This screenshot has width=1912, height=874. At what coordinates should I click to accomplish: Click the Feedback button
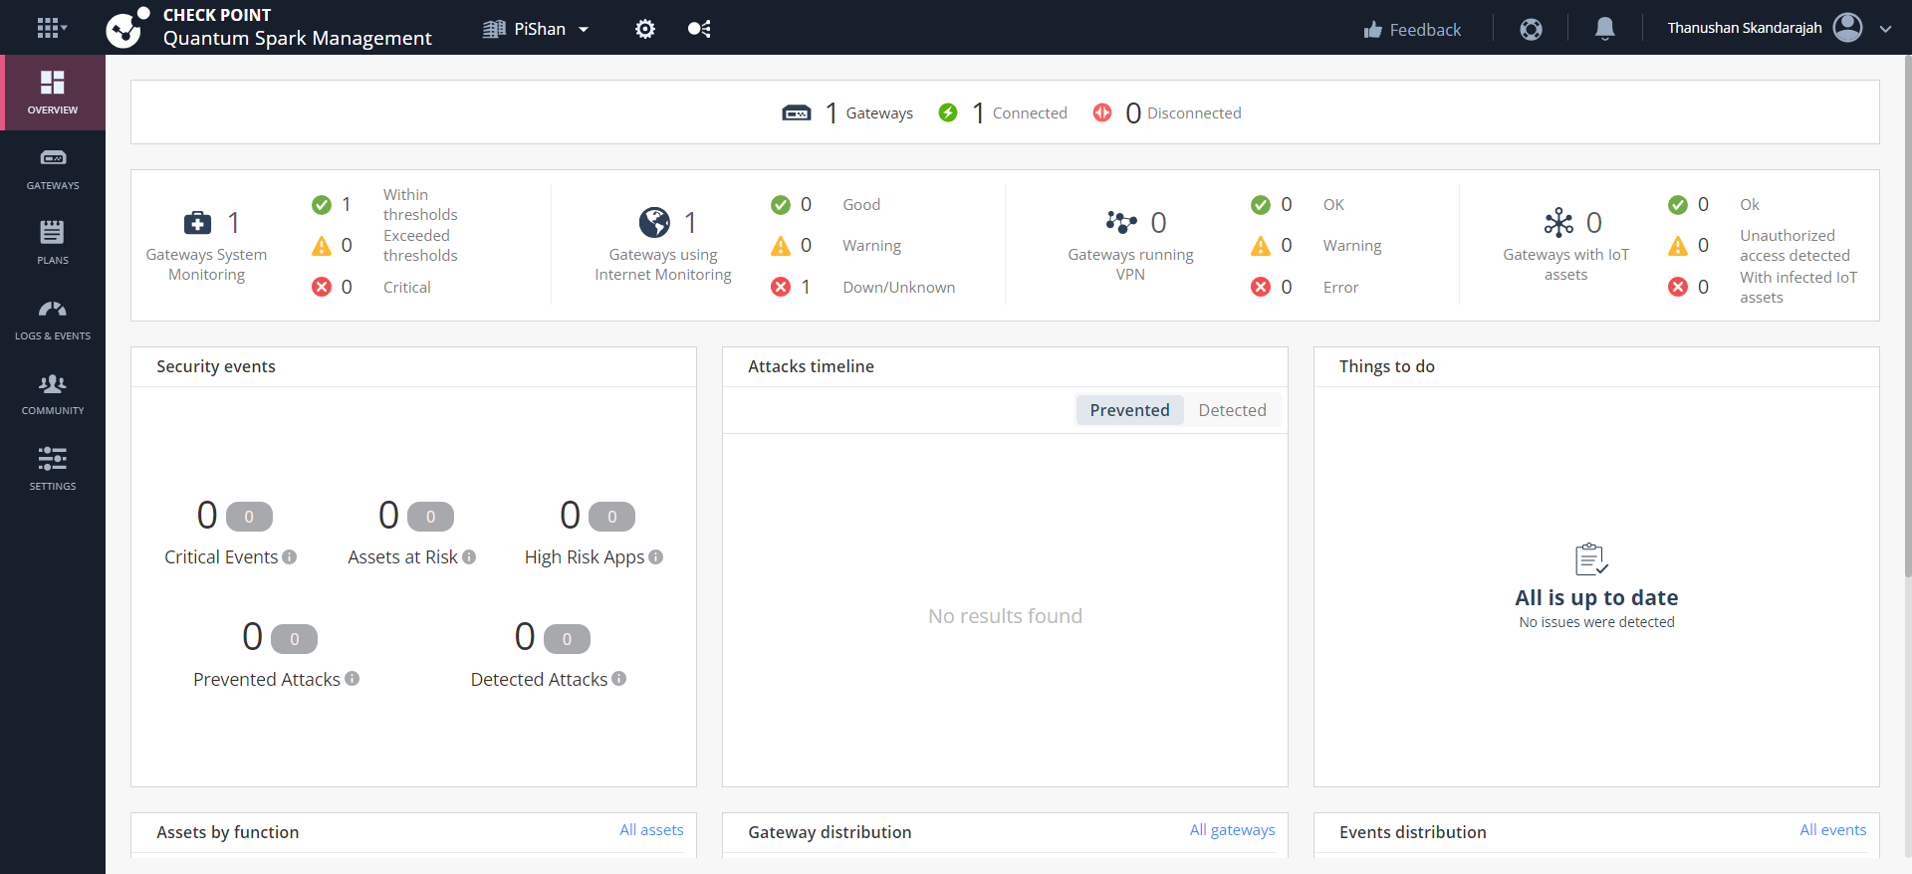click(x=1412, y=30)
